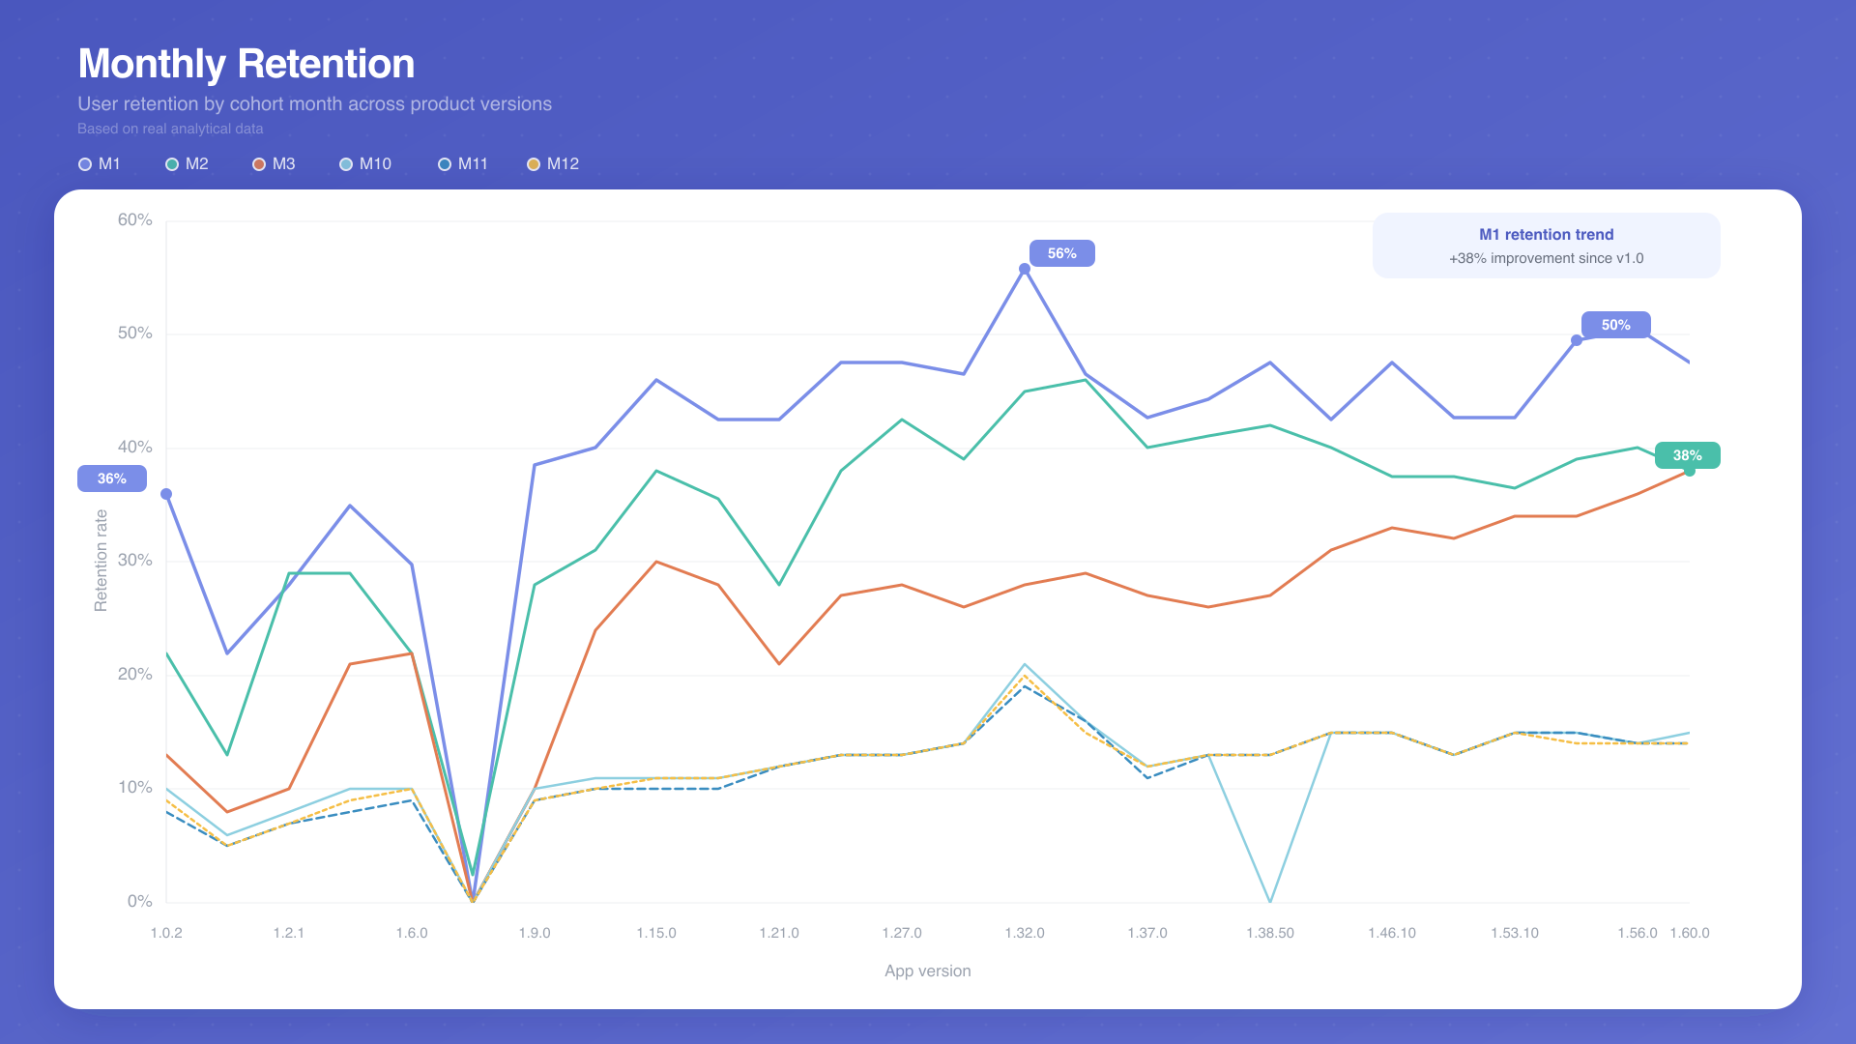The image size is (1856, 1044).
Task: Click the 1.38.50 version axis label
Action: [1269, 933]
